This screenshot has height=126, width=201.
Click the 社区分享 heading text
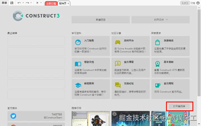coord(116,33)
